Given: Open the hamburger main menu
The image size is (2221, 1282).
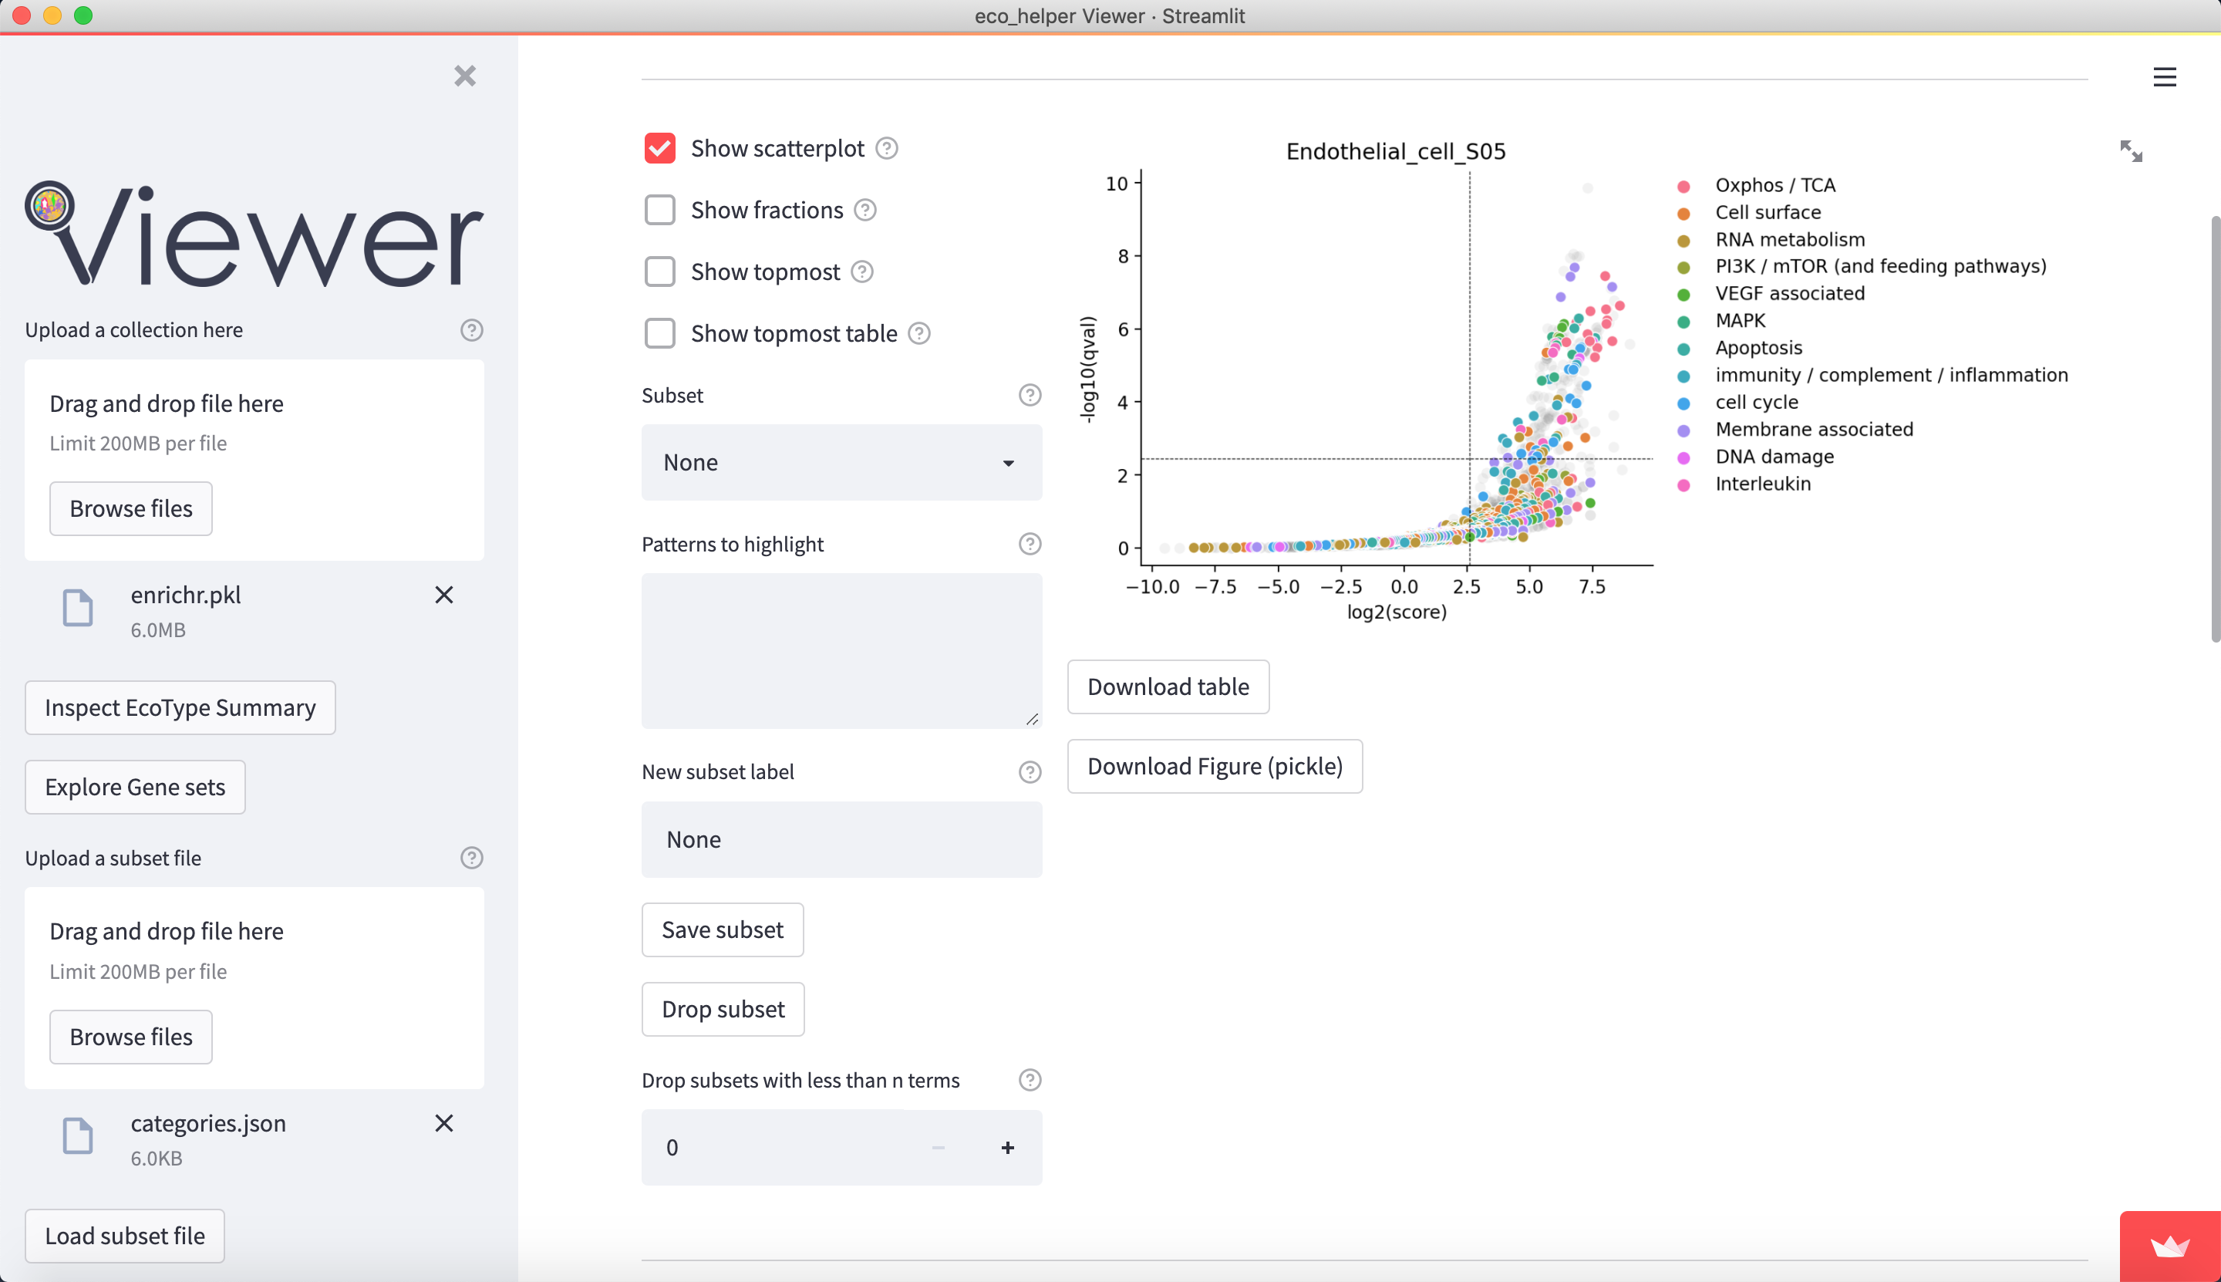Looking at the screenshot, I should pos(2164,77).
